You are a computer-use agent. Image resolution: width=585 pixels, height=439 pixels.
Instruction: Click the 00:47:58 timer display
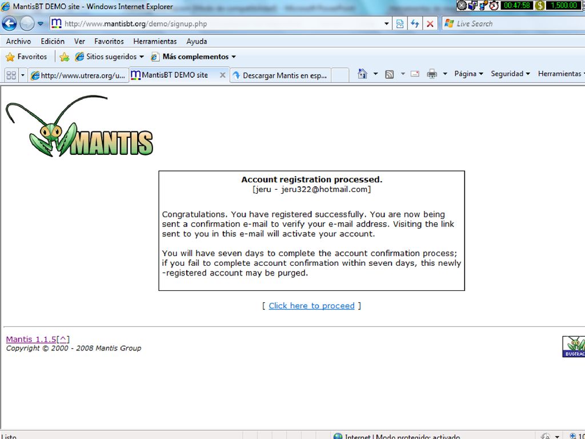516,5
